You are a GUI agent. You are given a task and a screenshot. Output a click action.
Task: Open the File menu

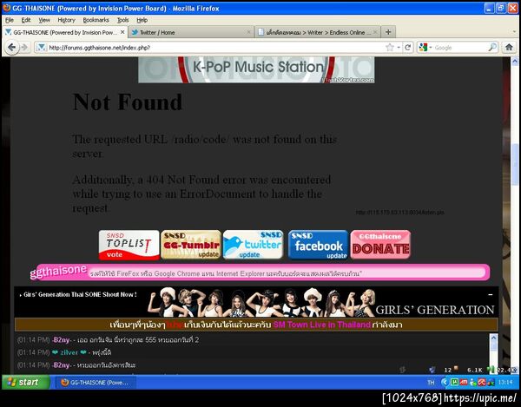10,20
